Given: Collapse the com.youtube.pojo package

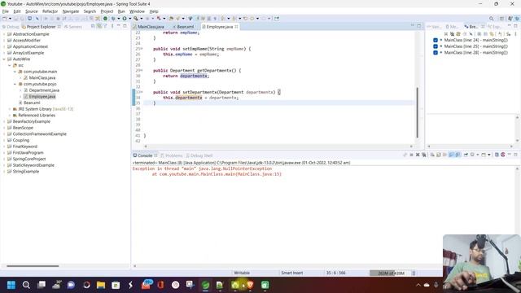Looking at the screenshot, I should [15, 84].
